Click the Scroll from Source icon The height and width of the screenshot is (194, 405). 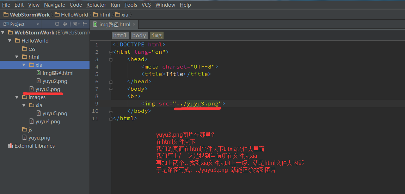[x=57, y=24]
